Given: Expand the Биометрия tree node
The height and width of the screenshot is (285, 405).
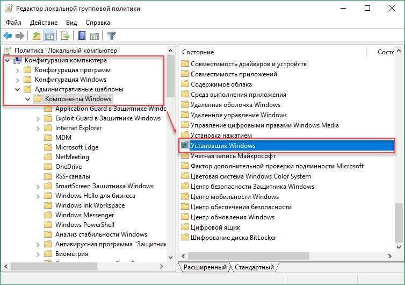Looking at the screenshot, I should pyautogui.click(x=38, y=254).
